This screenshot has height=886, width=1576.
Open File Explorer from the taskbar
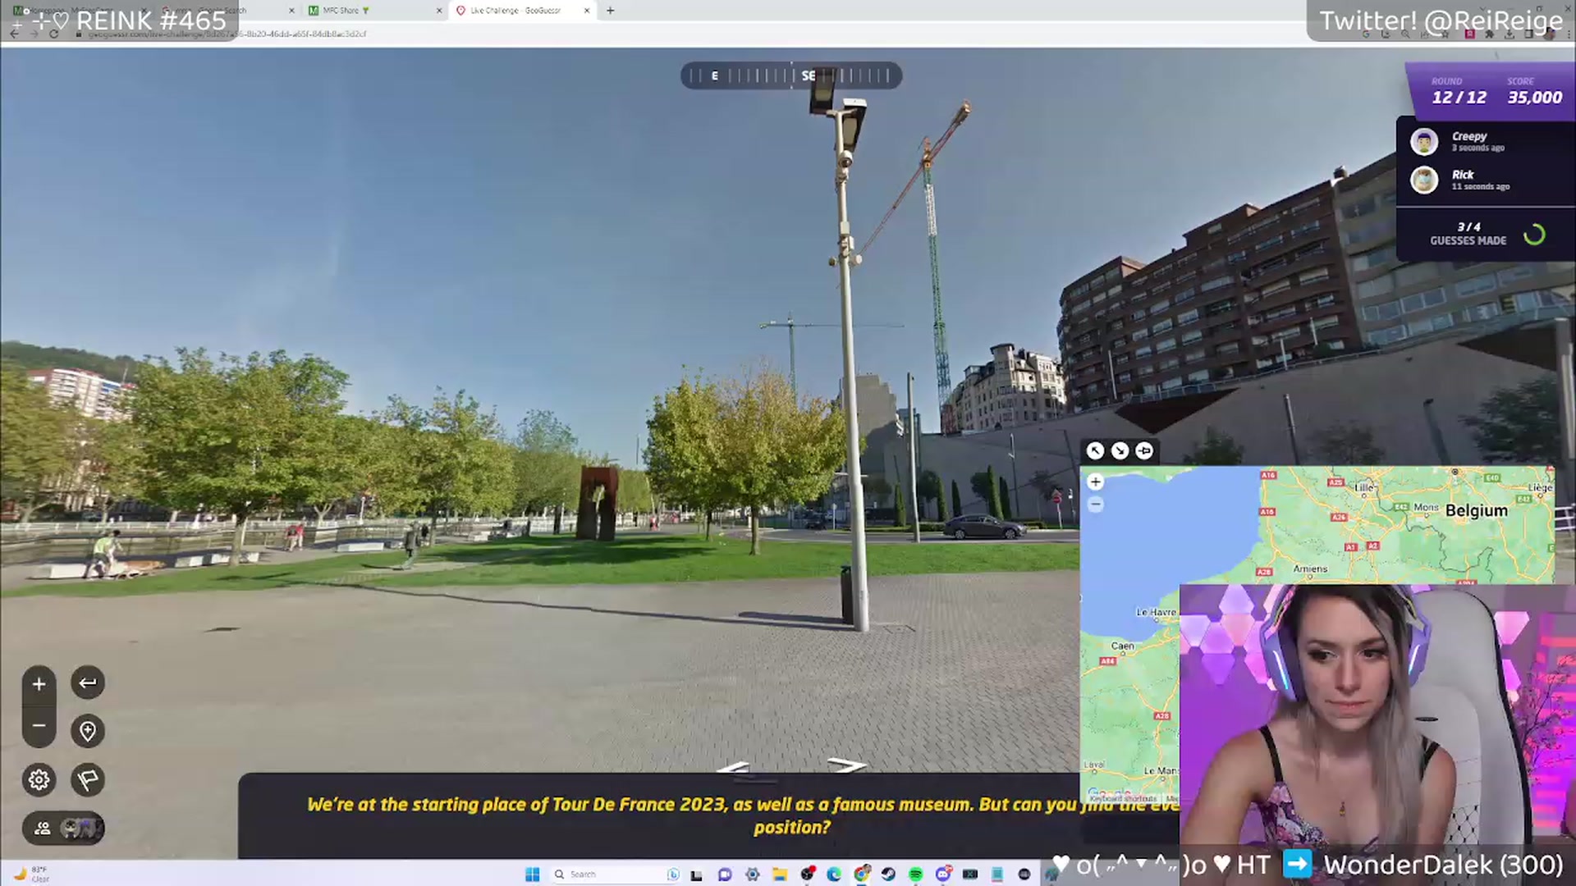point(779,875)
